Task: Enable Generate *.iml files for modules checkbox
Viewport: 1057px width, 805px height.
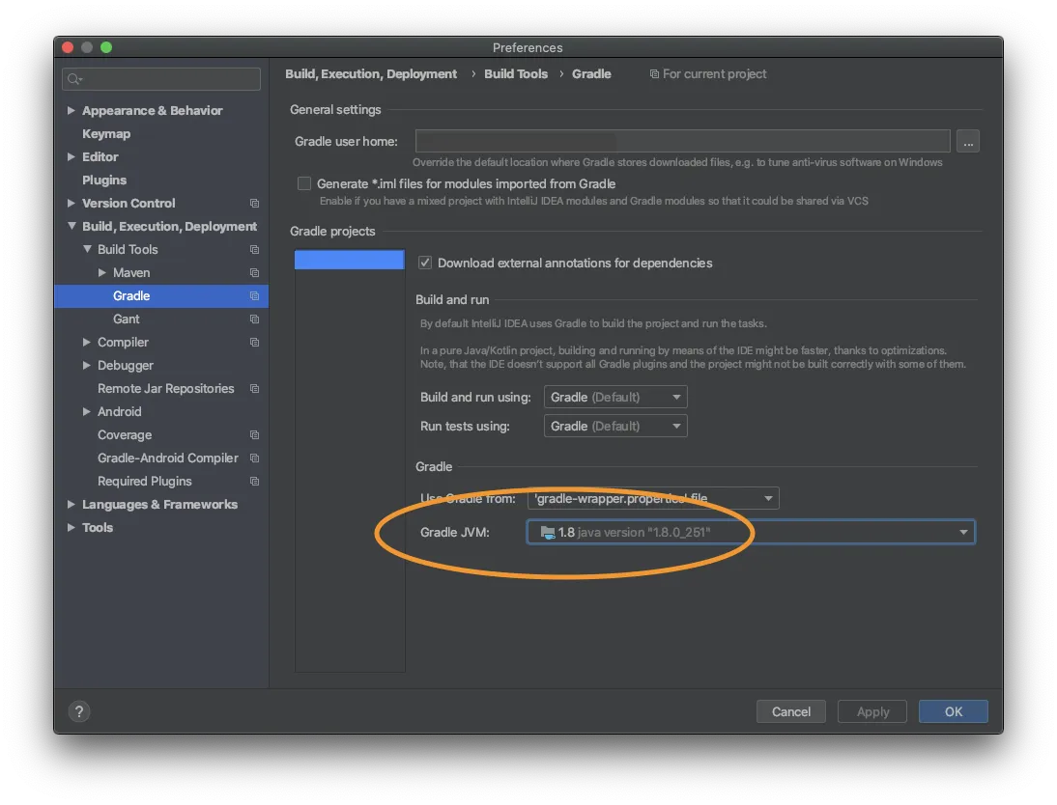Action: (x=304, y=183)
